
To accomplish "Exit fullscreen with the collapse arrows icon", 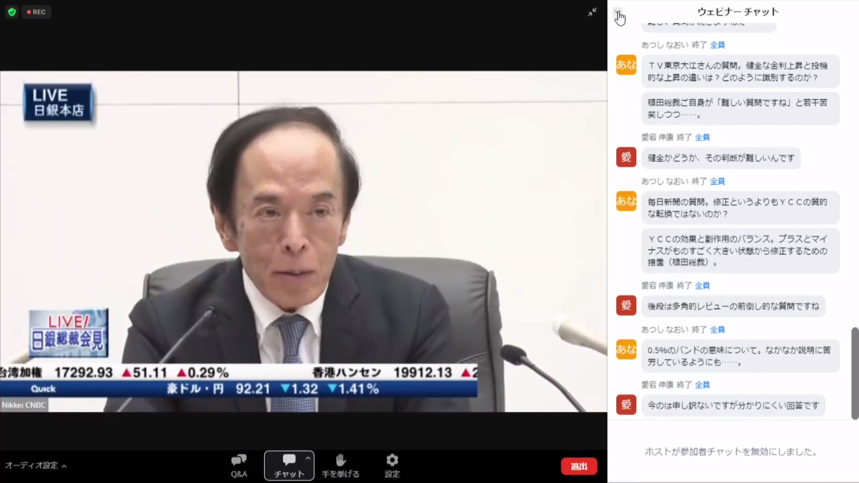I will 592,12.
